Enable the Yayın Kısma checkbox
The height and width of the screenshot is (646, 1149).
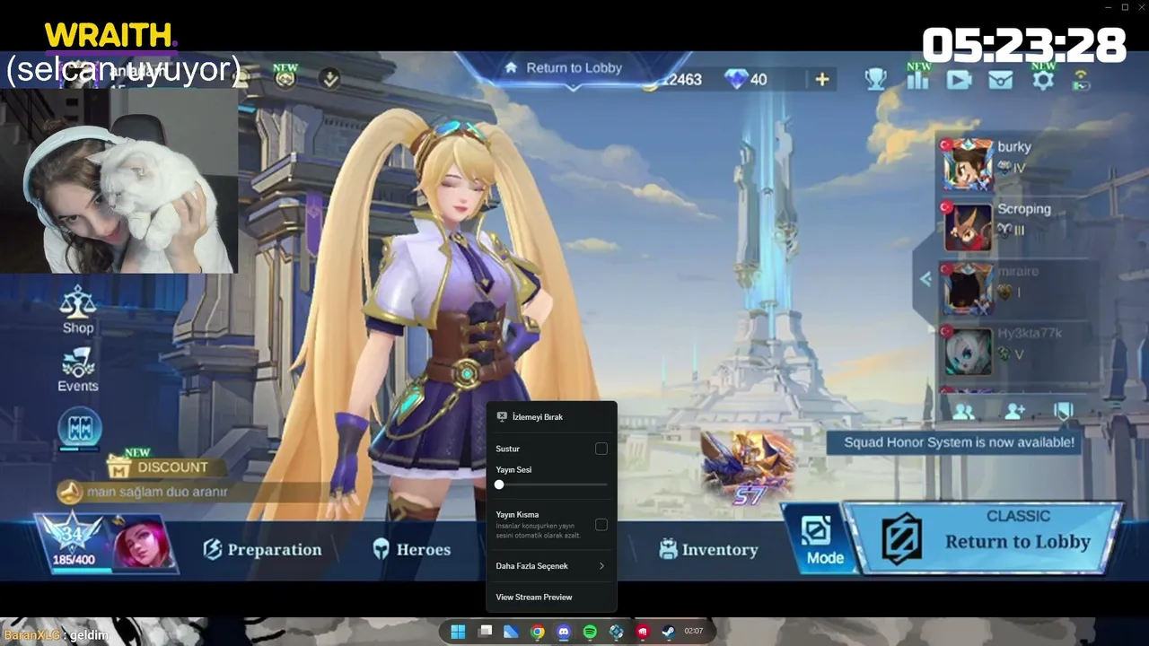click(x=601, y=524)
